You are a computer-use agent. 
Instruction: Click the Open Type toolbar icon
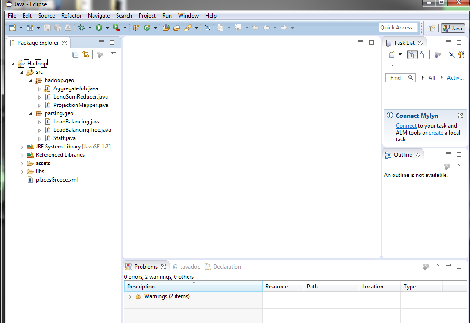point(166,28)
